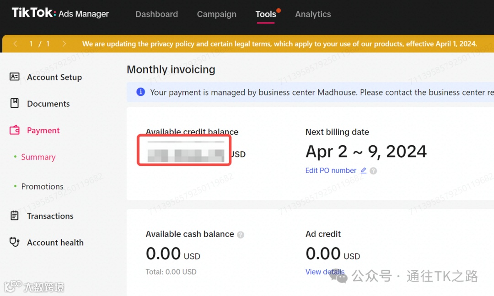
Task: Click the Account health stethoscope icon
Action: click(x=15, y=242)
